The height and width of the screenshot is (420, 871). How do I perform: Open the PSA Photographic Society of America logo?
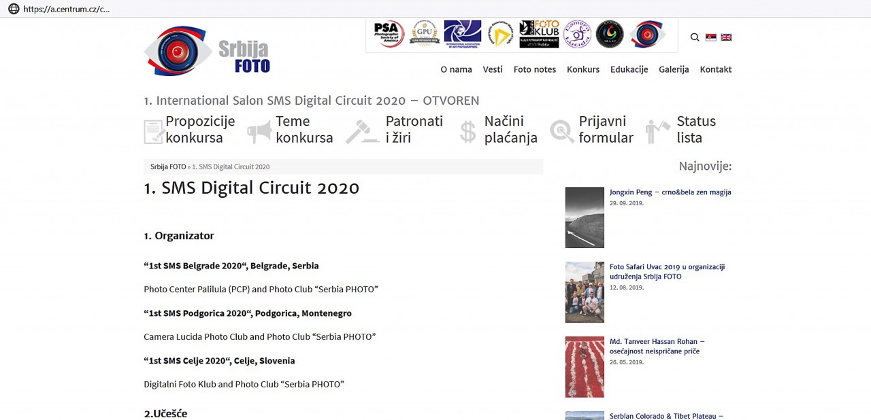coord(389,34)
